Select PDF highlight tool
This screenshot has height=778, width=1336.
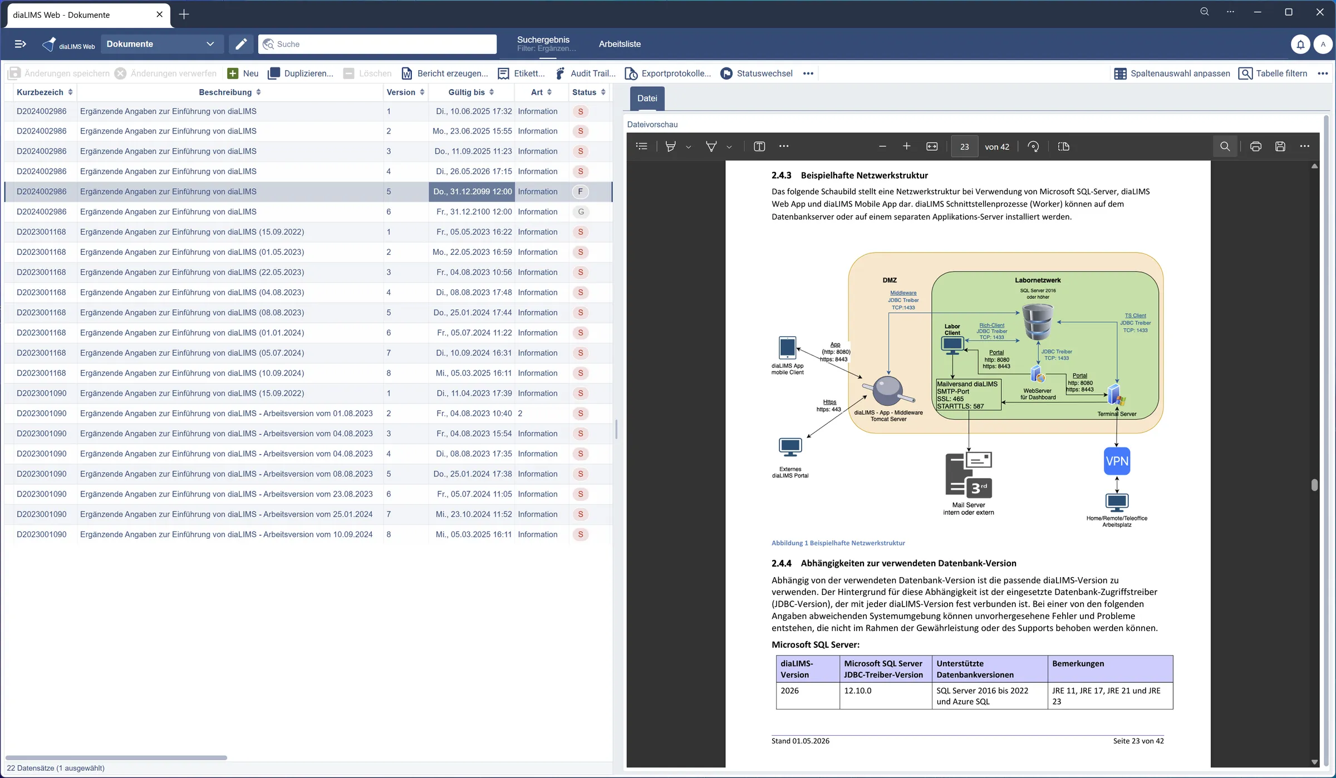(x=671, y=146)
